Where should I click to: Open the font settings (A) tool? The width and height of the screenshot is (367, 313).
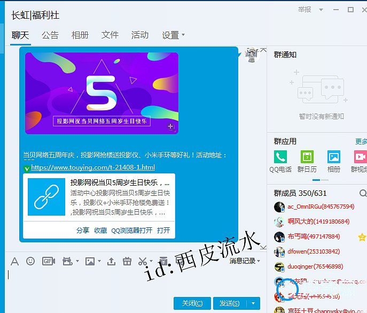point(14,261)
